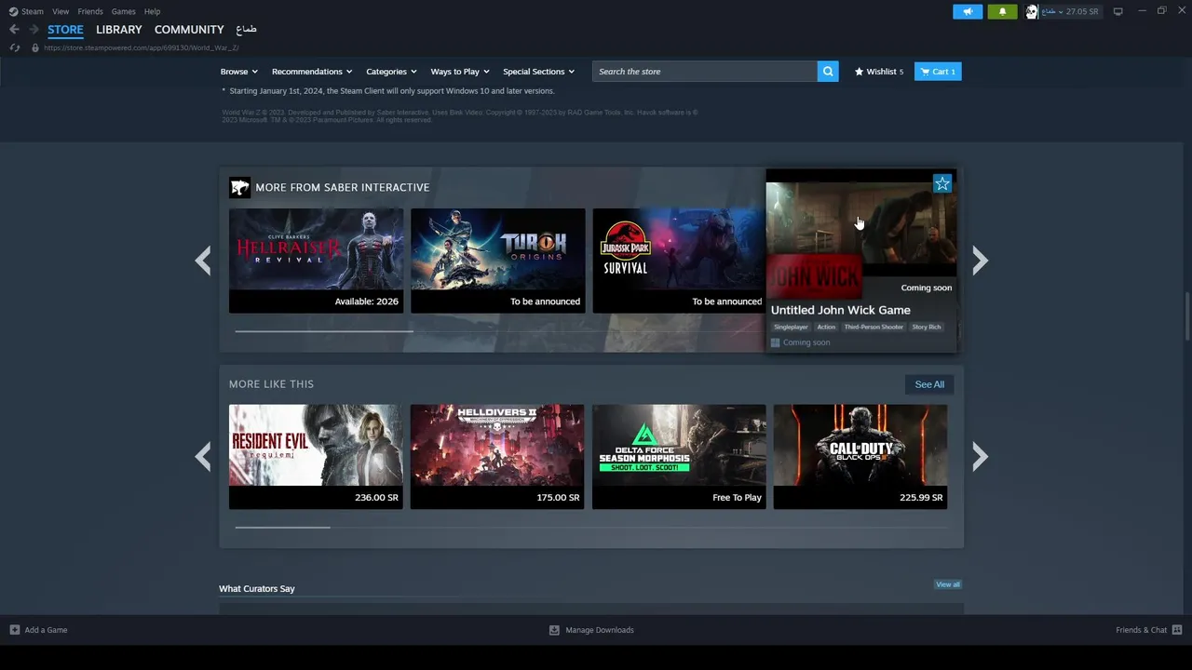
Task: Click View all curators
Action: pyautogui.click(x=948, y=584)
